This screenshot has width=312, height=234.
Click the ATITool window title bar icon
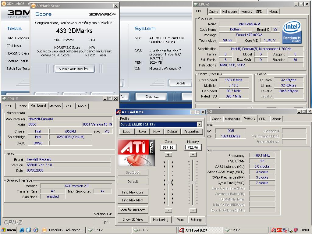(x=119, y=112)
